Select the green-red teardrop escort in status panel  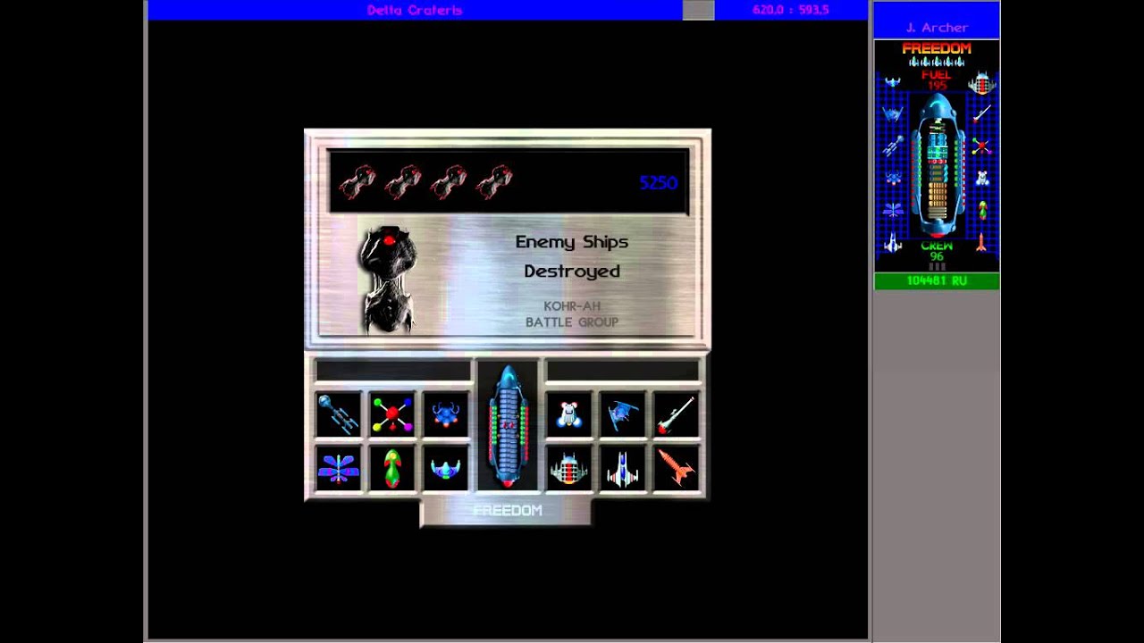click(x=982, y=211)
